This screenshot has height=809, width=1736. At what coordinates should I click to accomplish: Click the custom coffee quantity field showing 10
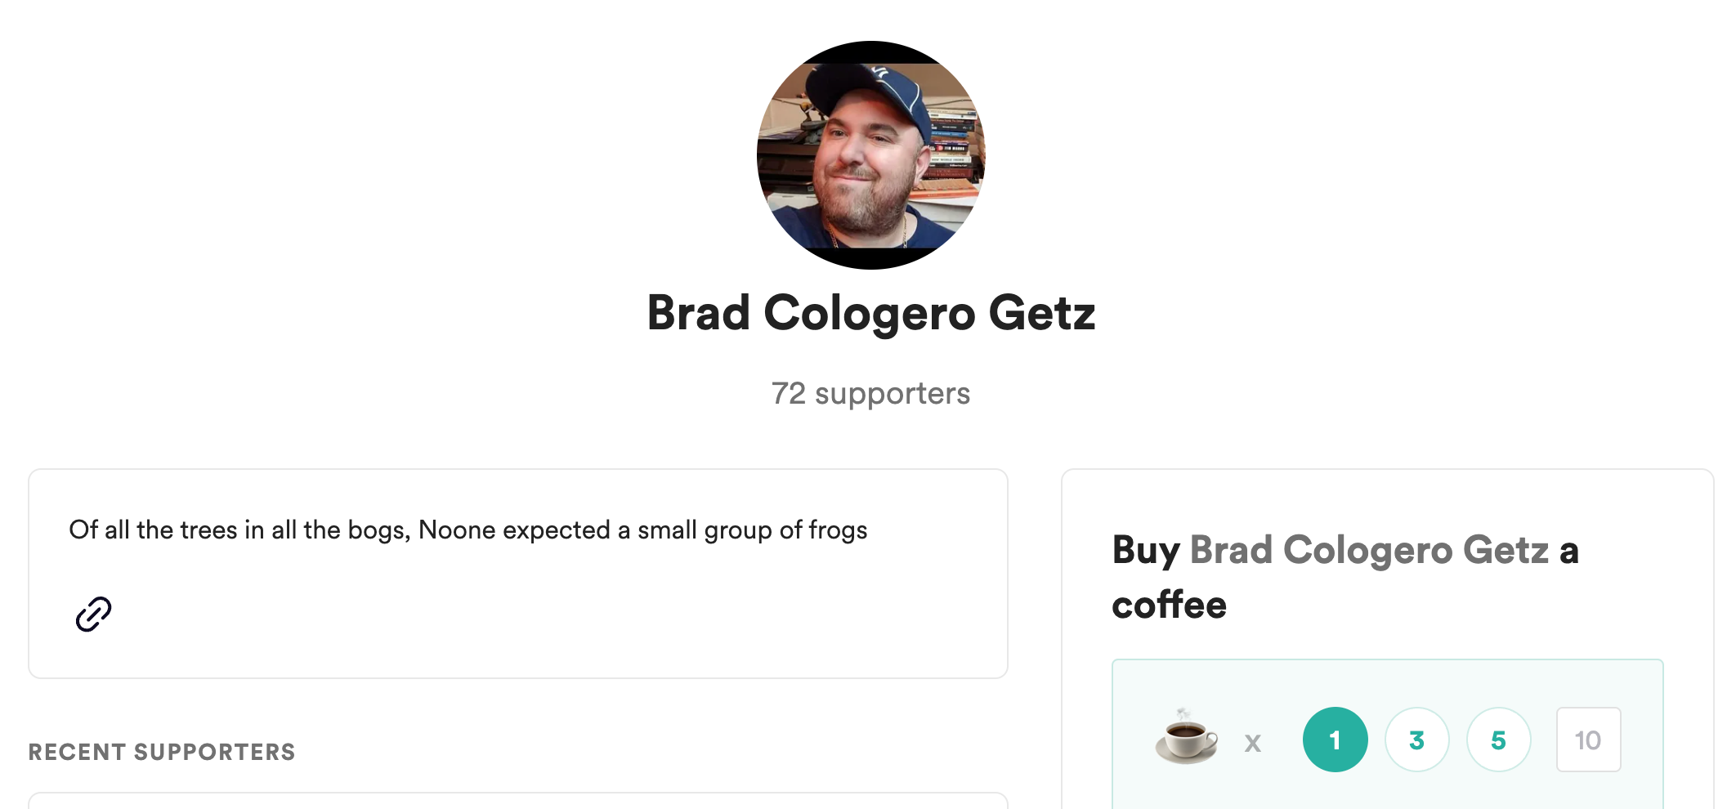pyautogui.click(x=1588, y=740)
